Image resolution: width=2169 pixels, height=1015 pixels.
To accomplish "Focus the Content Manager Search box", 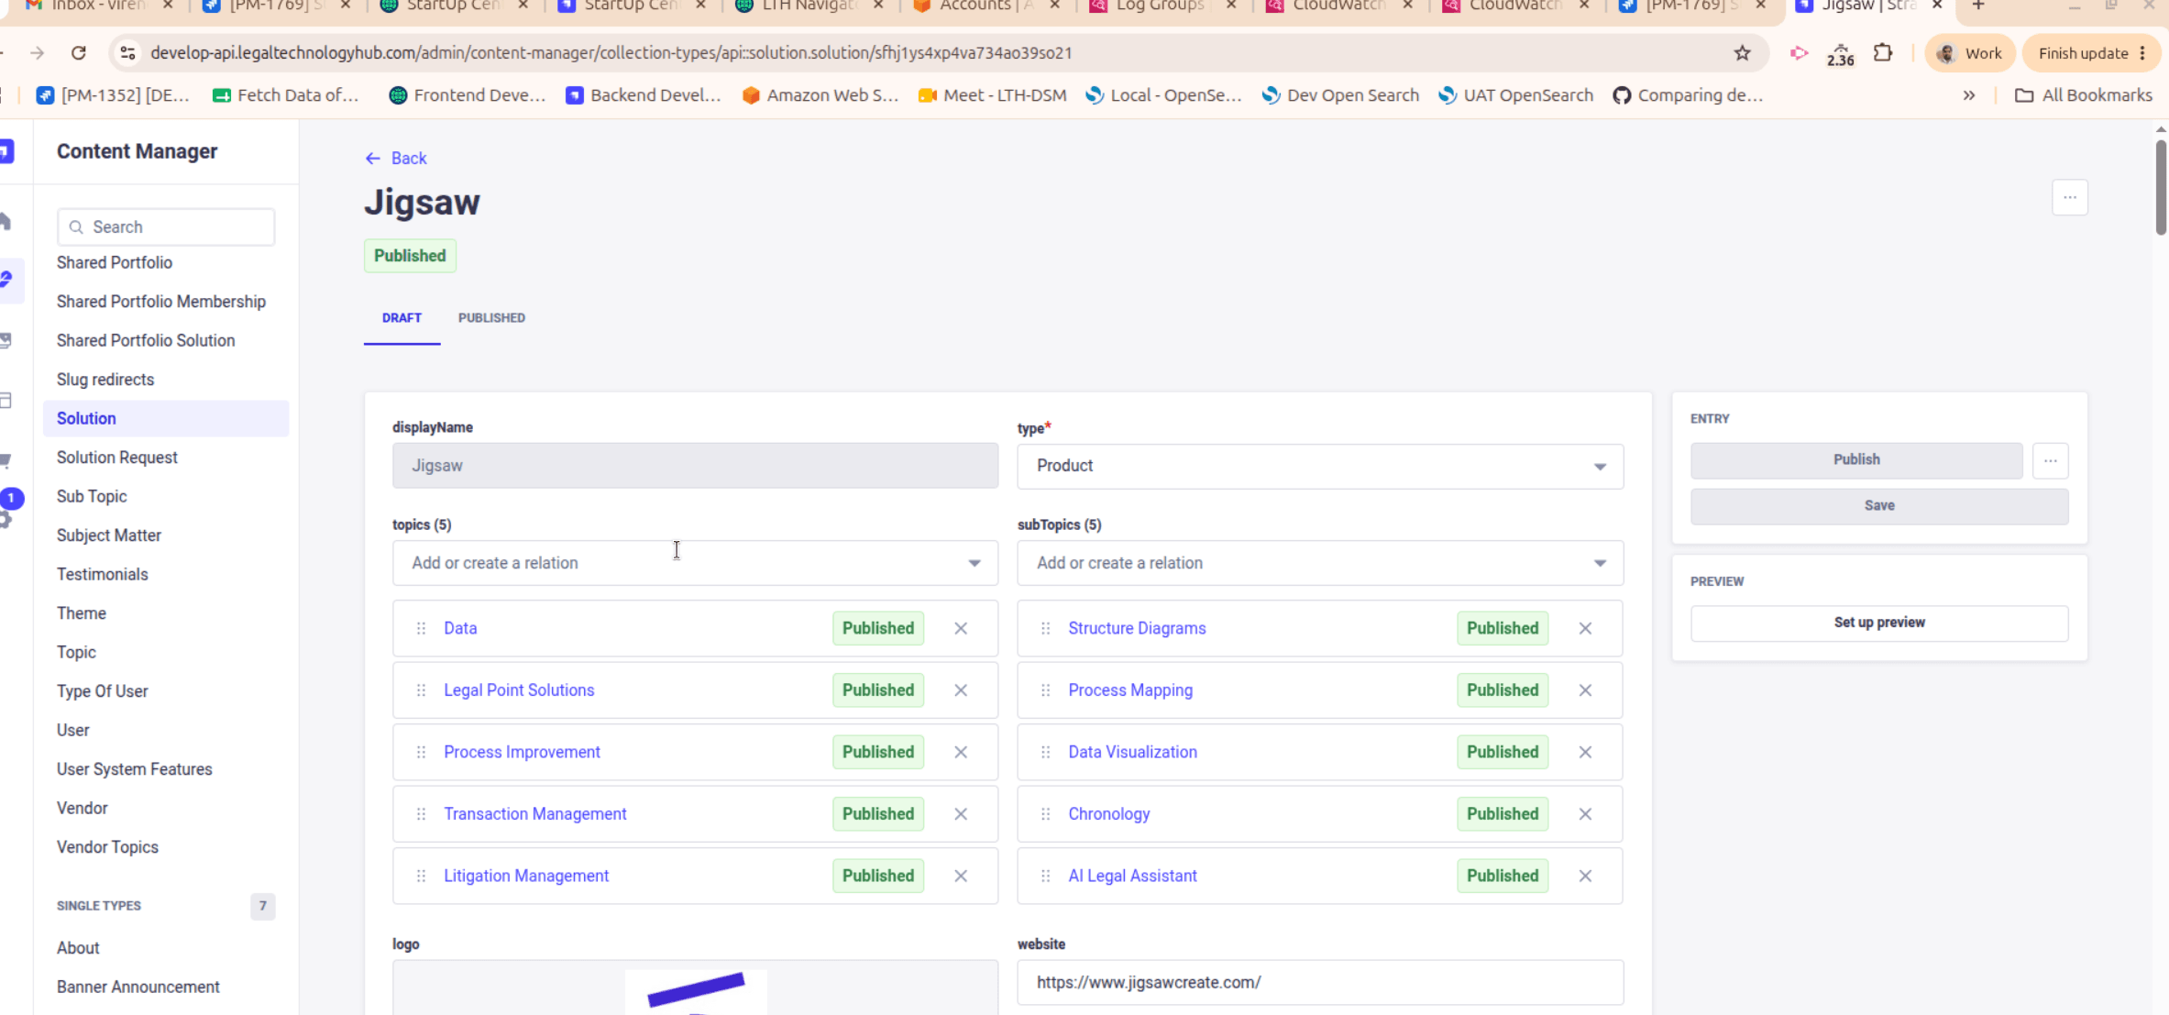I will (x=166, y=226).
